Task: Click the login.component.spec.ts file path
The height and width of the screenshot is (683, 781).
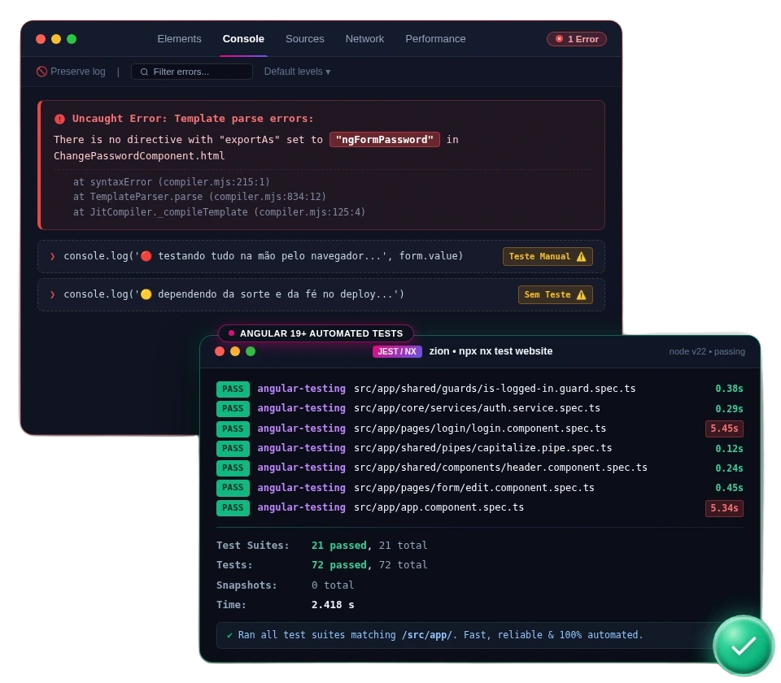Action: click(x=480, y=429)
